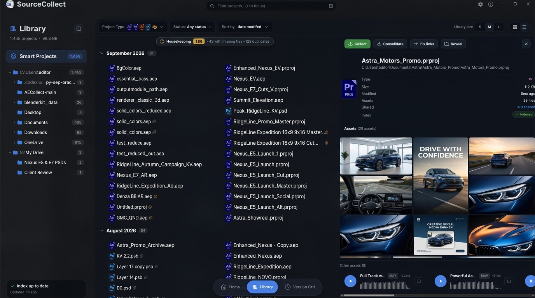Switch to the Library tab in bottom bar
This screenshot has height=298, width=535.
point(262,287)
